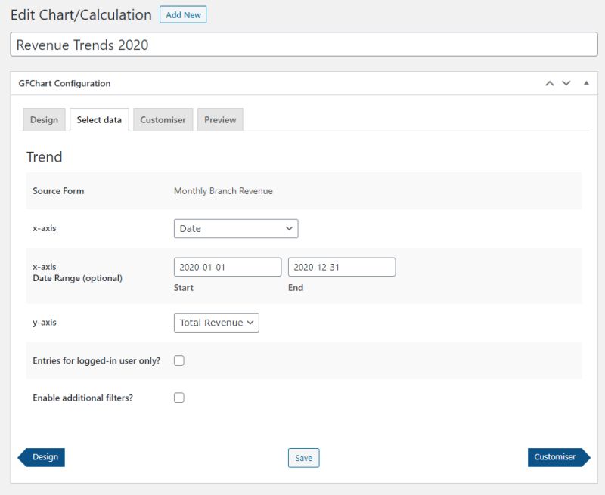Image resolution: width=605 pixels, height=495 pixels.
Task: Click the Start date field 2020-01-01
Action: click(228, 268)
